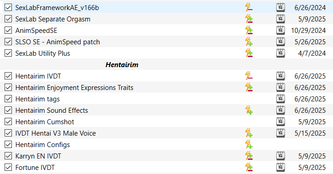Click the 5/26/2025 install date

(x=310, y=42)
